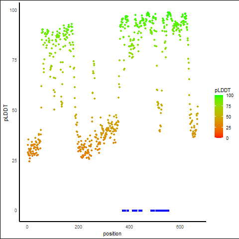Click the vertical y-axis title pLDDT
This screenshot has height=239, width=239.
pos(6,113)
